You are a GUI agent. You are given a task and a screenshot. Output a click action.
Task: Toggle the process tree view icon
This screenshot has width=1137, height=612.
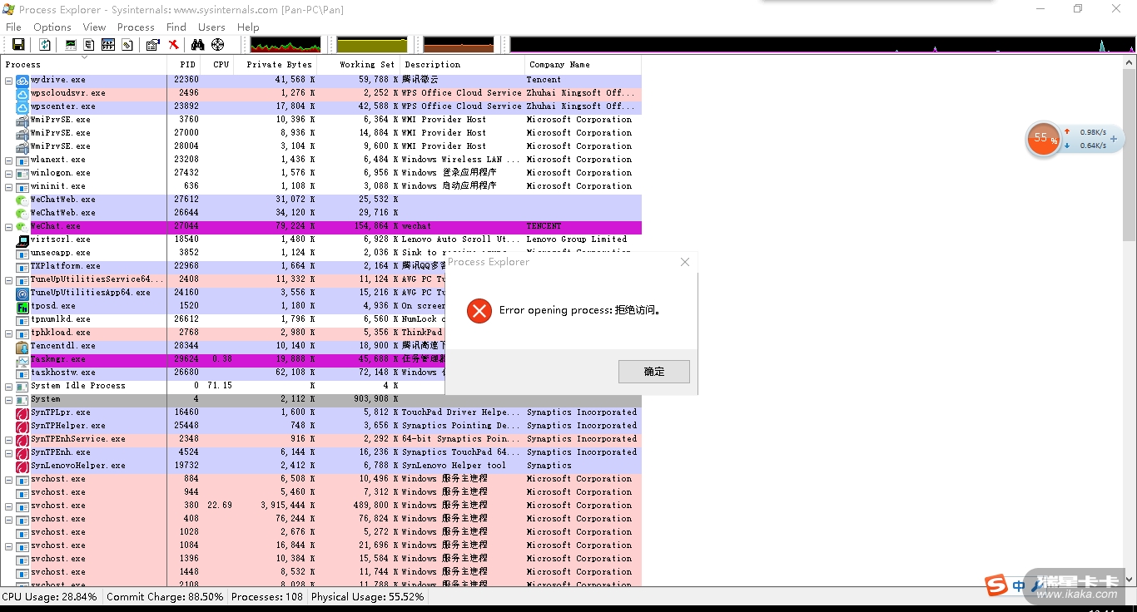pyautogui.click(x=89, y=45)
